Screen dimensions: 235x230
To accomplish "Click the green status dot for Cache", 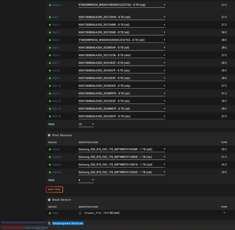I will 50,149.
